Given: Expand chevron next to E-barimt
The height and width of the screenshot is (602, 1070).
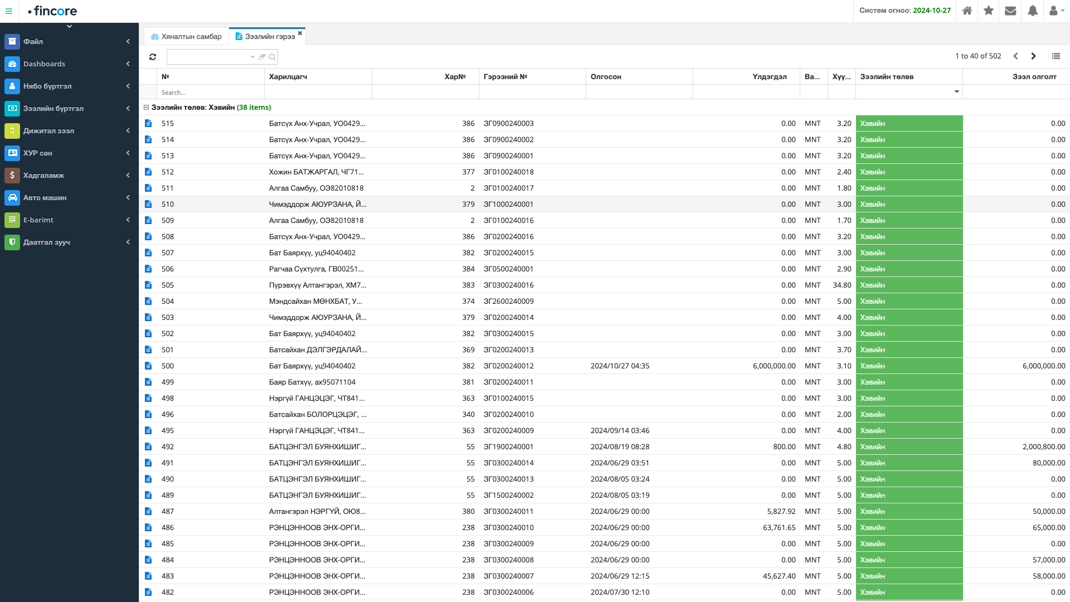Looking at the screenshot, I should coord(128,220).
